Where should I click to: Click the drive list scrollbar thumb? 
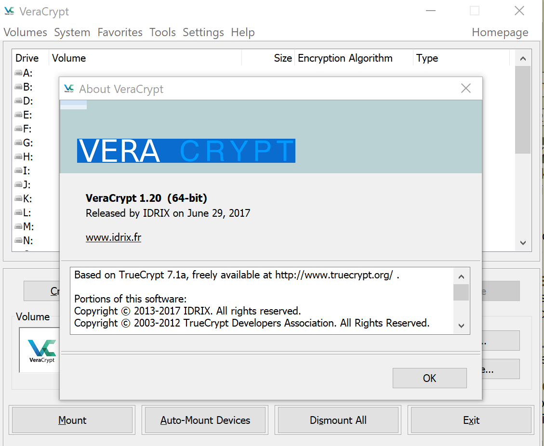point(523,110)
